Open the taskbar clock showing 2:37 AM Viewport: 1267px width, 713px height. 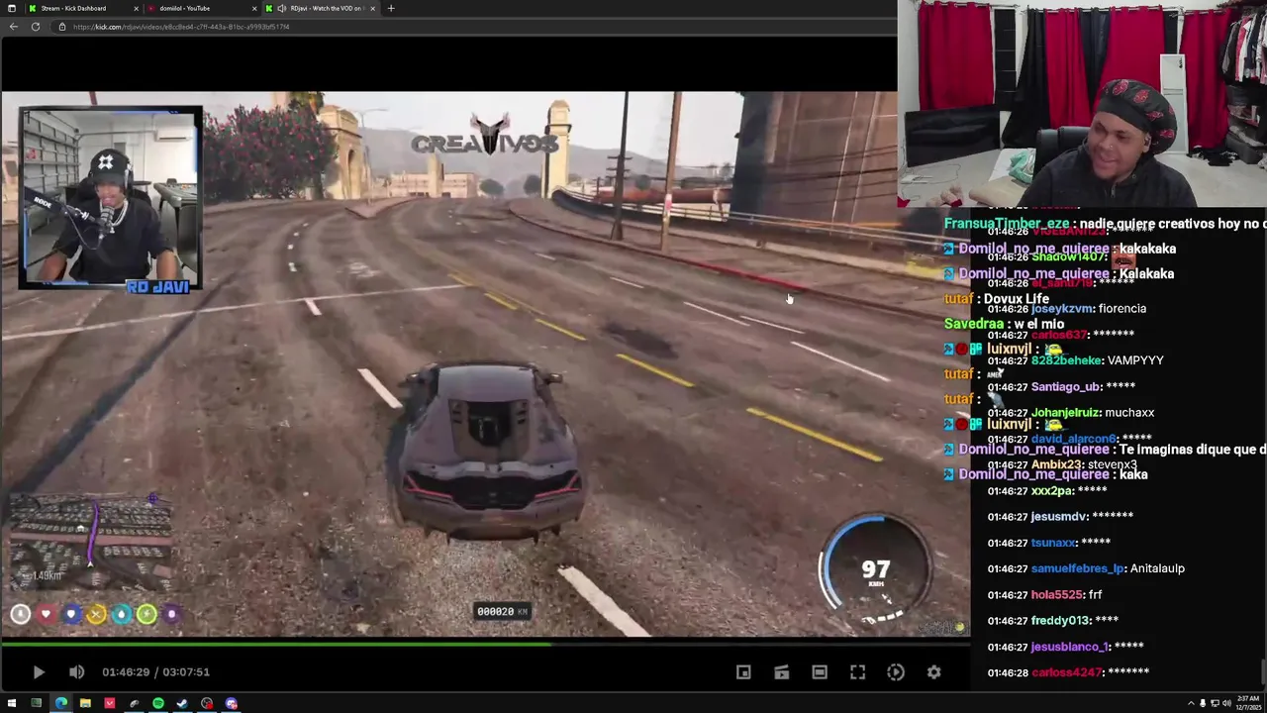pos(1247,704)
